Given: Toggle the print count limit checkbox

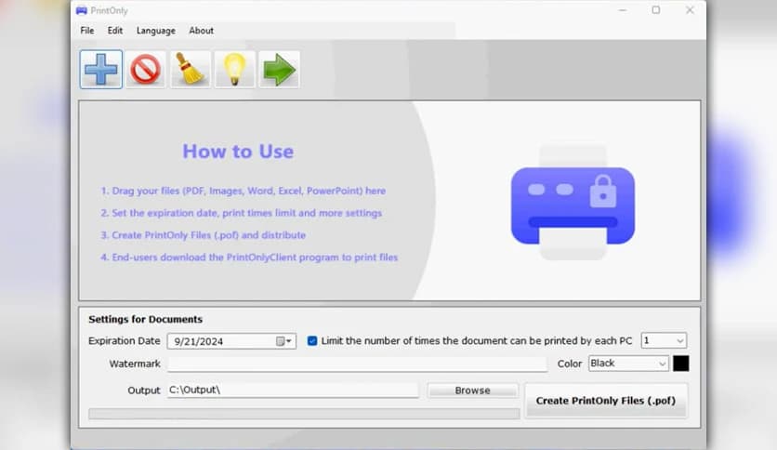Looking at the screenshot, I should click(x=312, y=341).
